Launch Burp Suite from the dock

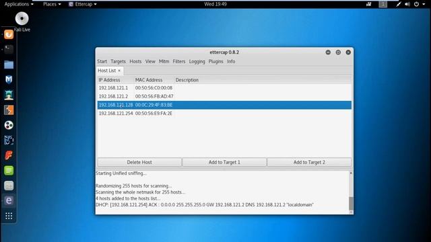click(x=9, y=110)
